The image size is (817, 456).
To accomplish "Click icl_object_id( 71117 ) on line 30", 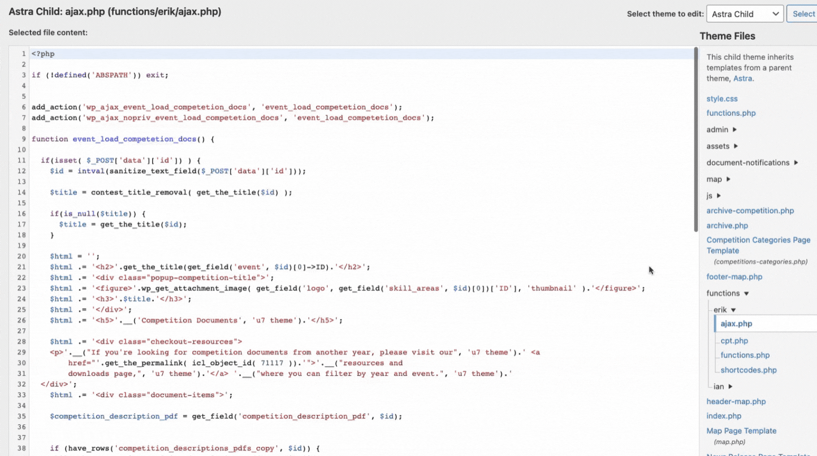I will [234, 363].
